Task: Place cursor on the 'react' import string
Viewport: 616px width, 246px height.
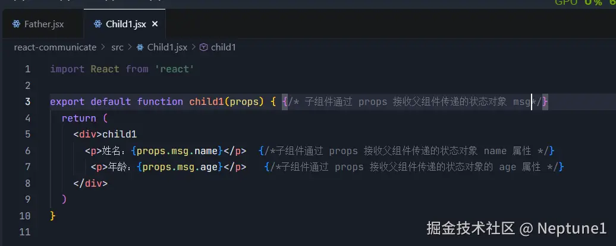Action: tap(174, 69)
